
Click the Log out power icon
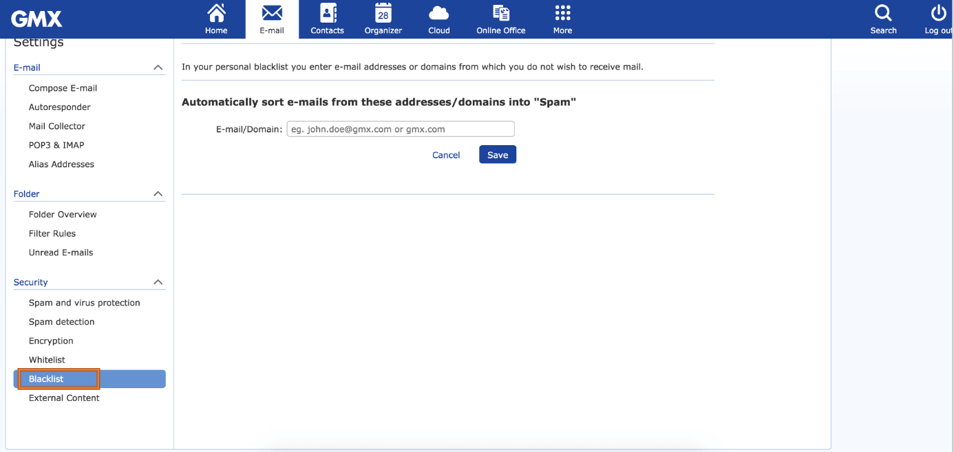point(938,13)
